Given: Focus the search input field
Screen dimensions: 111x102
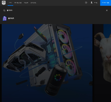Looking at the screenshot, I should [56, 11].
